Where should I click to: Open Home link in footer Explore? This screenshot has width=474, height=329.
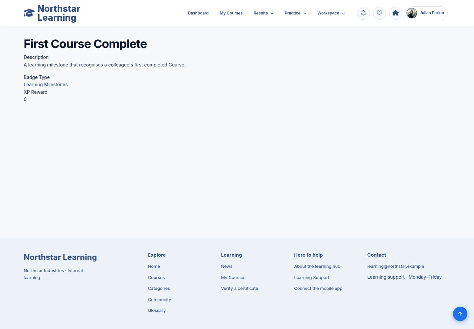[x=154, y=266]
